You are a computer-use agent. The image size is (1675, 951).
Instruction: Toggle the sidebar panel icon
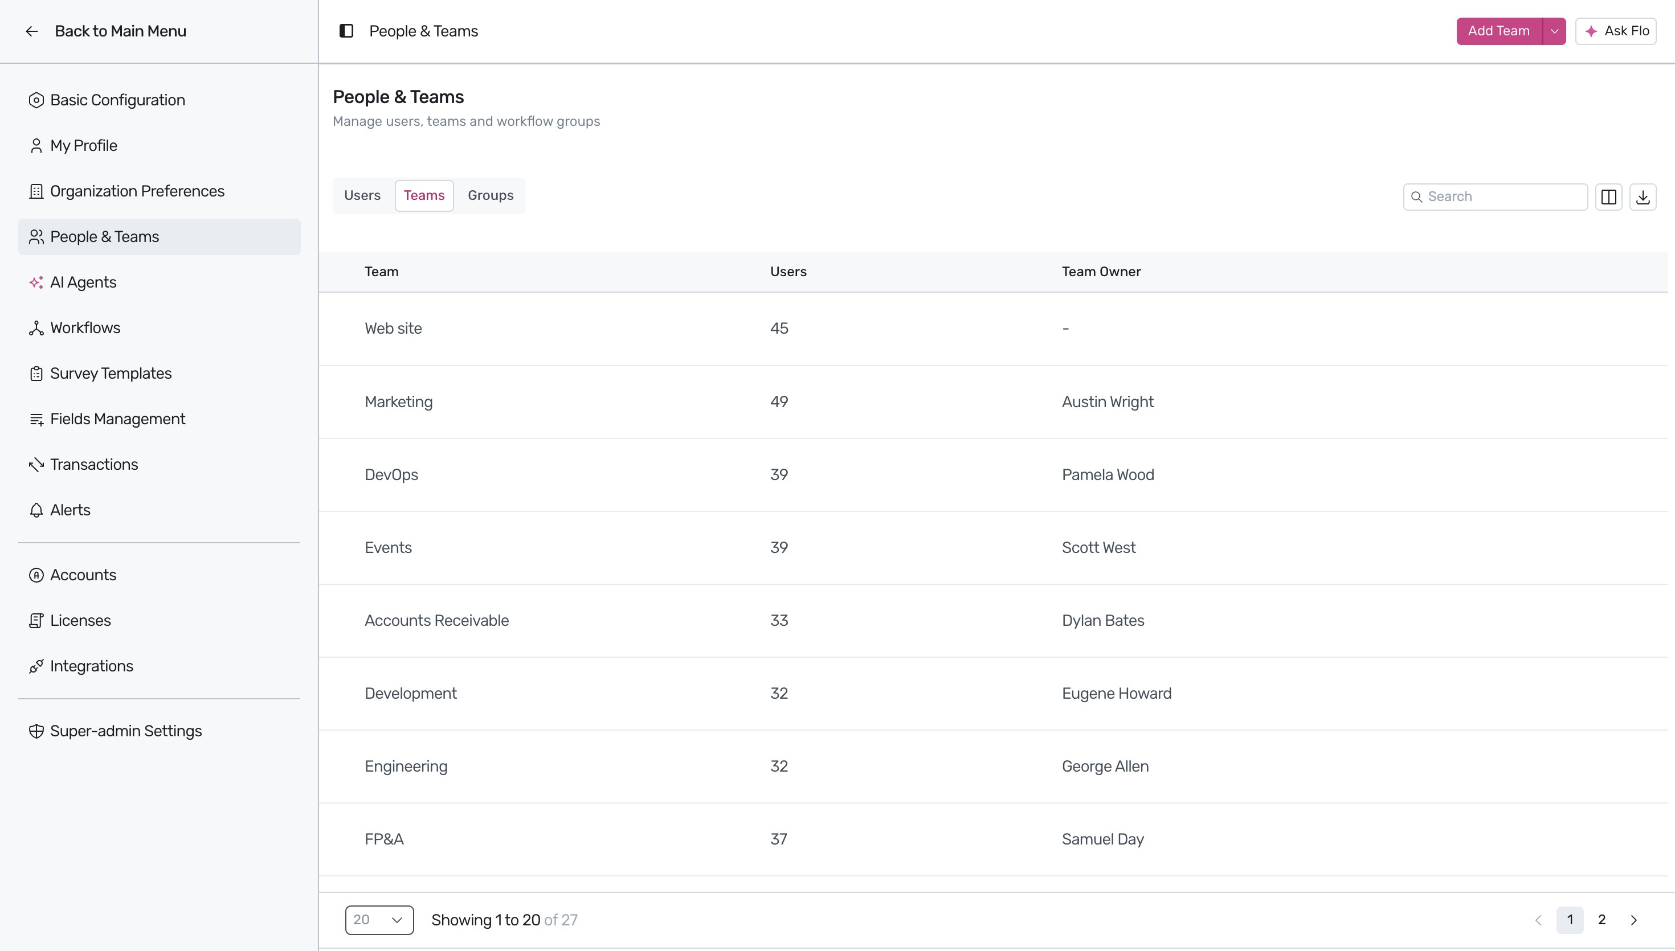[x=346, y=31]
